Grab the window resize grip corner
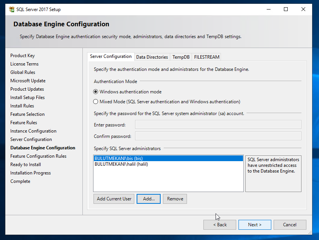The height and width of the screenshot is (240, 319). click(x=310, y=233)
